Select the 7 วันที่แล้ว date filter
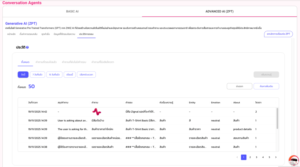Screen dimensions: 300x167 (37, 75)
